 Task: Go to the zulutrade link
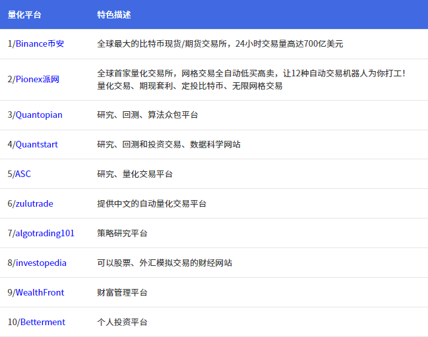pos(34,204)
